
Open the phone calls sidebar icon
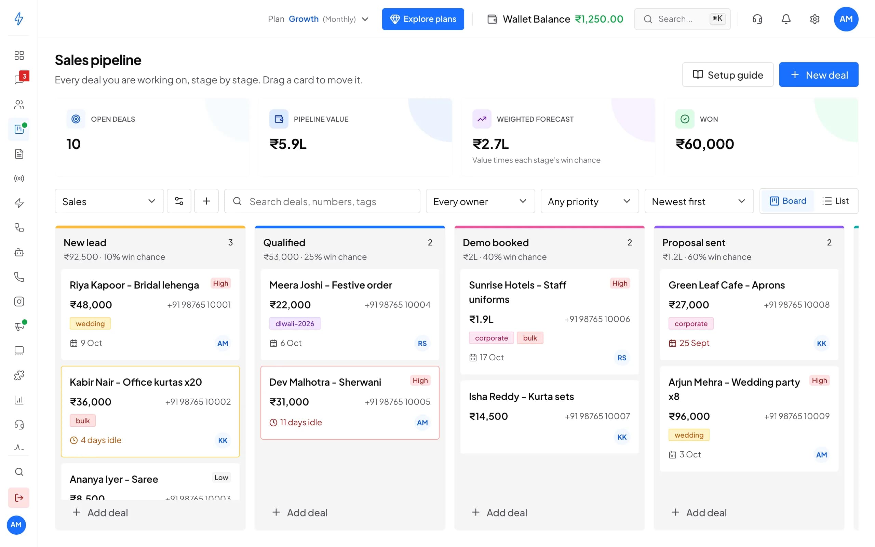tap(19, 277)
